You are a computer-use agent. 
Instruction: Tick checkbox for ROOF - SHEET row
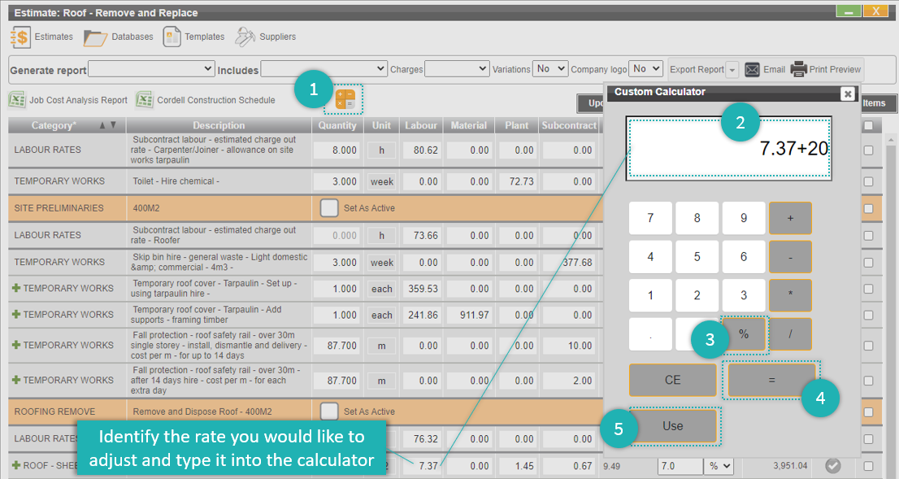point(869,466)
